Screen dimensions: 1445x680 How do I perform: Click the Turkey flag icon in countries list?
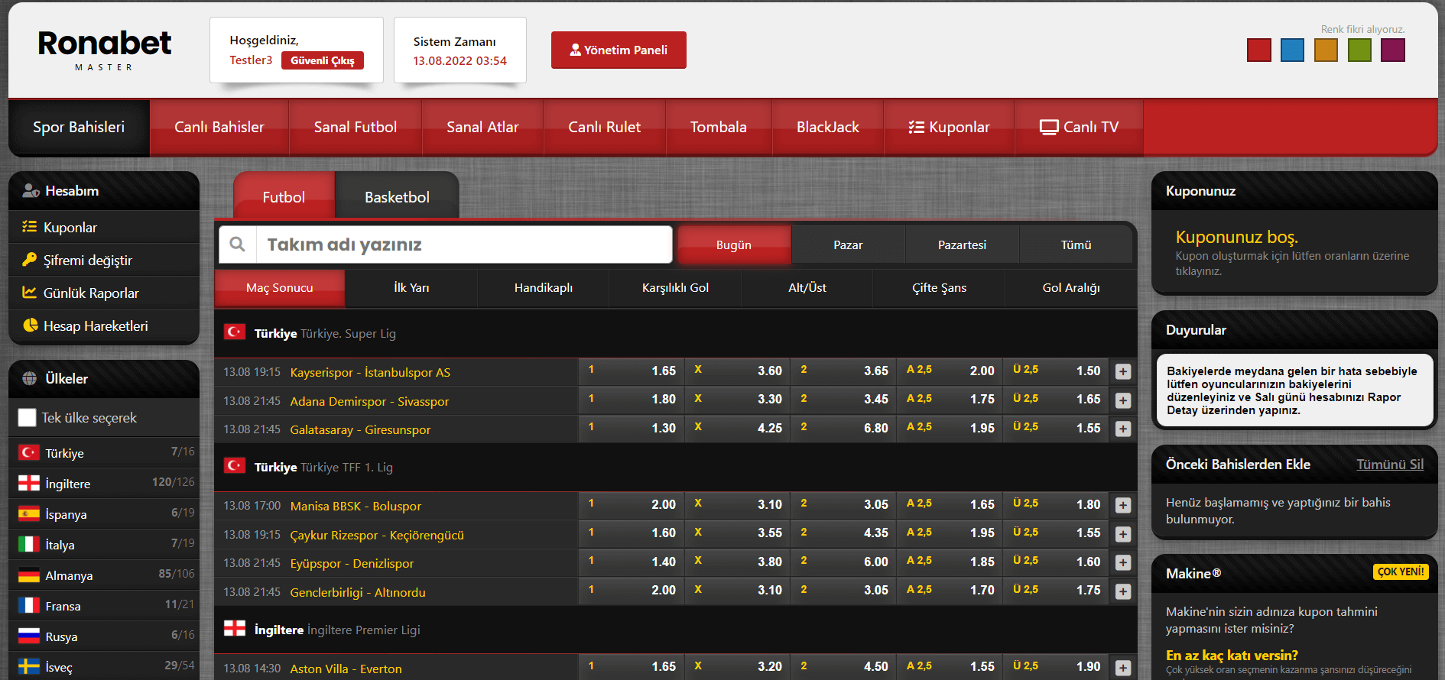(29, 453)
